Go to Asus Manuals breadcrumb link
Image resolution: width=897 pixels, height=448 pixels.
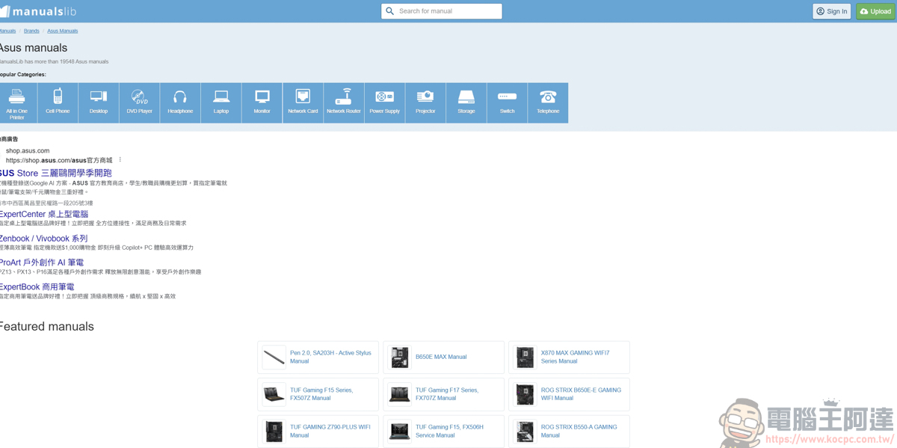63,31
